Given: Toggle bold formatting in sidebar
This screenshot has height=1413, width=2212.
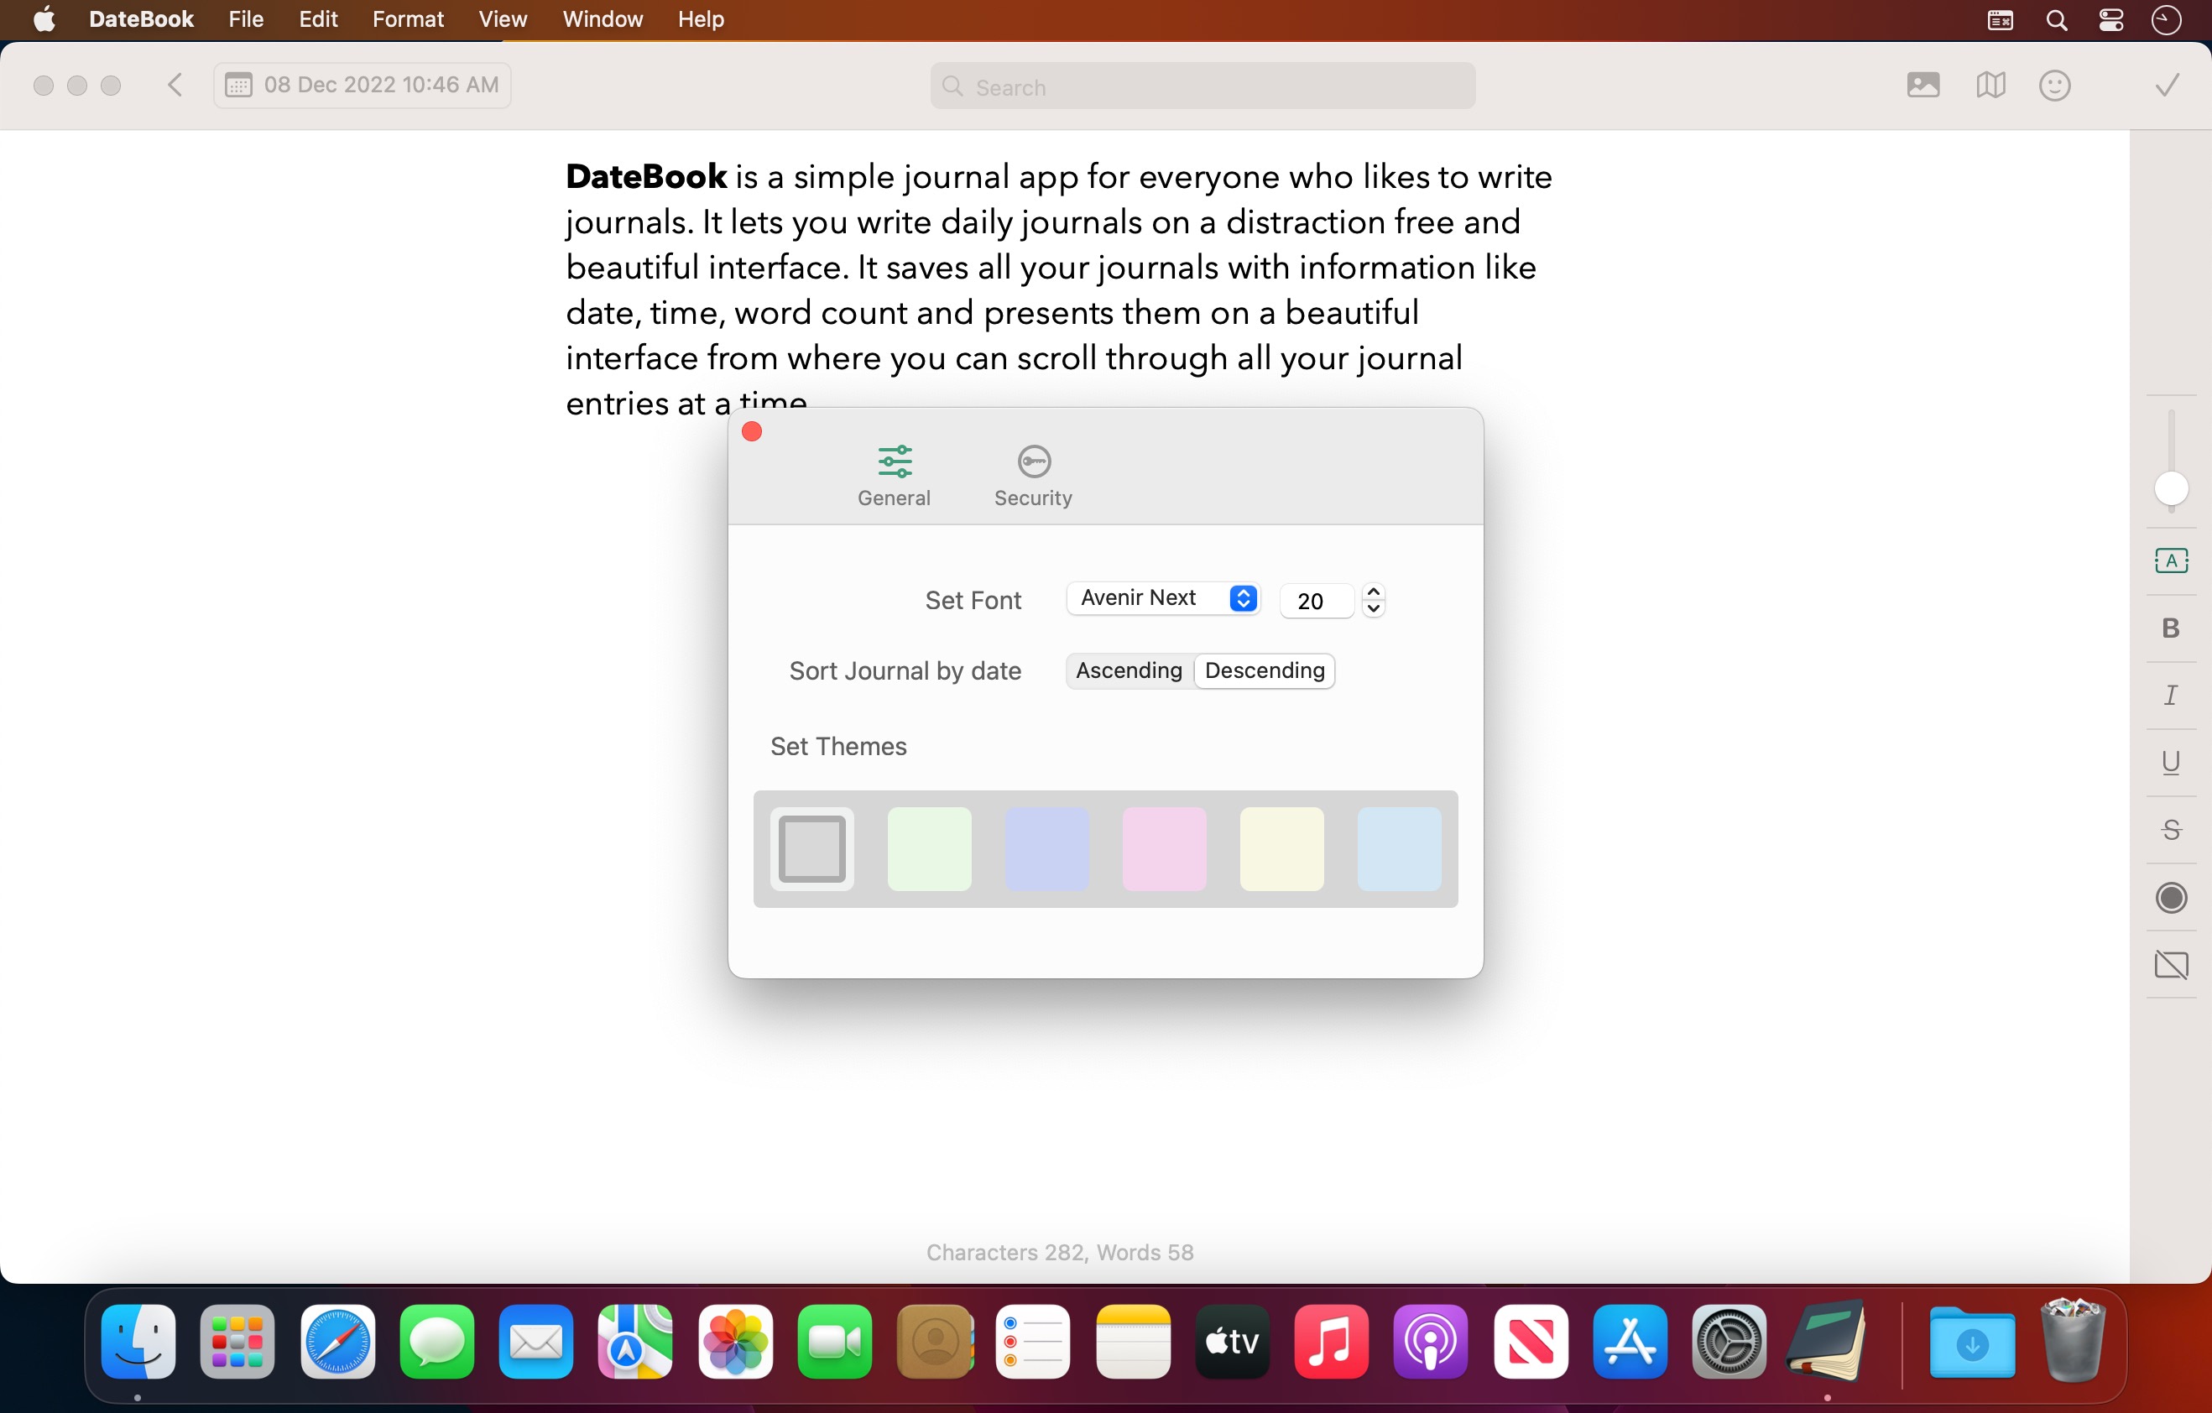Looking at the screenshot, I should coord(2171,628).
